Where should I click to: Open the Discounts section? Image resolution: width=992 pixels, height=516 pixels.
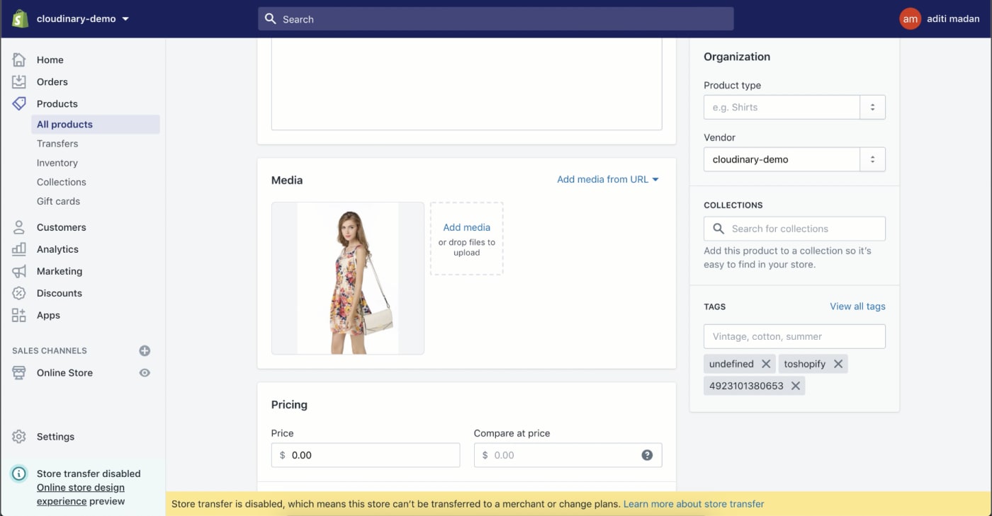pos(59,293)
